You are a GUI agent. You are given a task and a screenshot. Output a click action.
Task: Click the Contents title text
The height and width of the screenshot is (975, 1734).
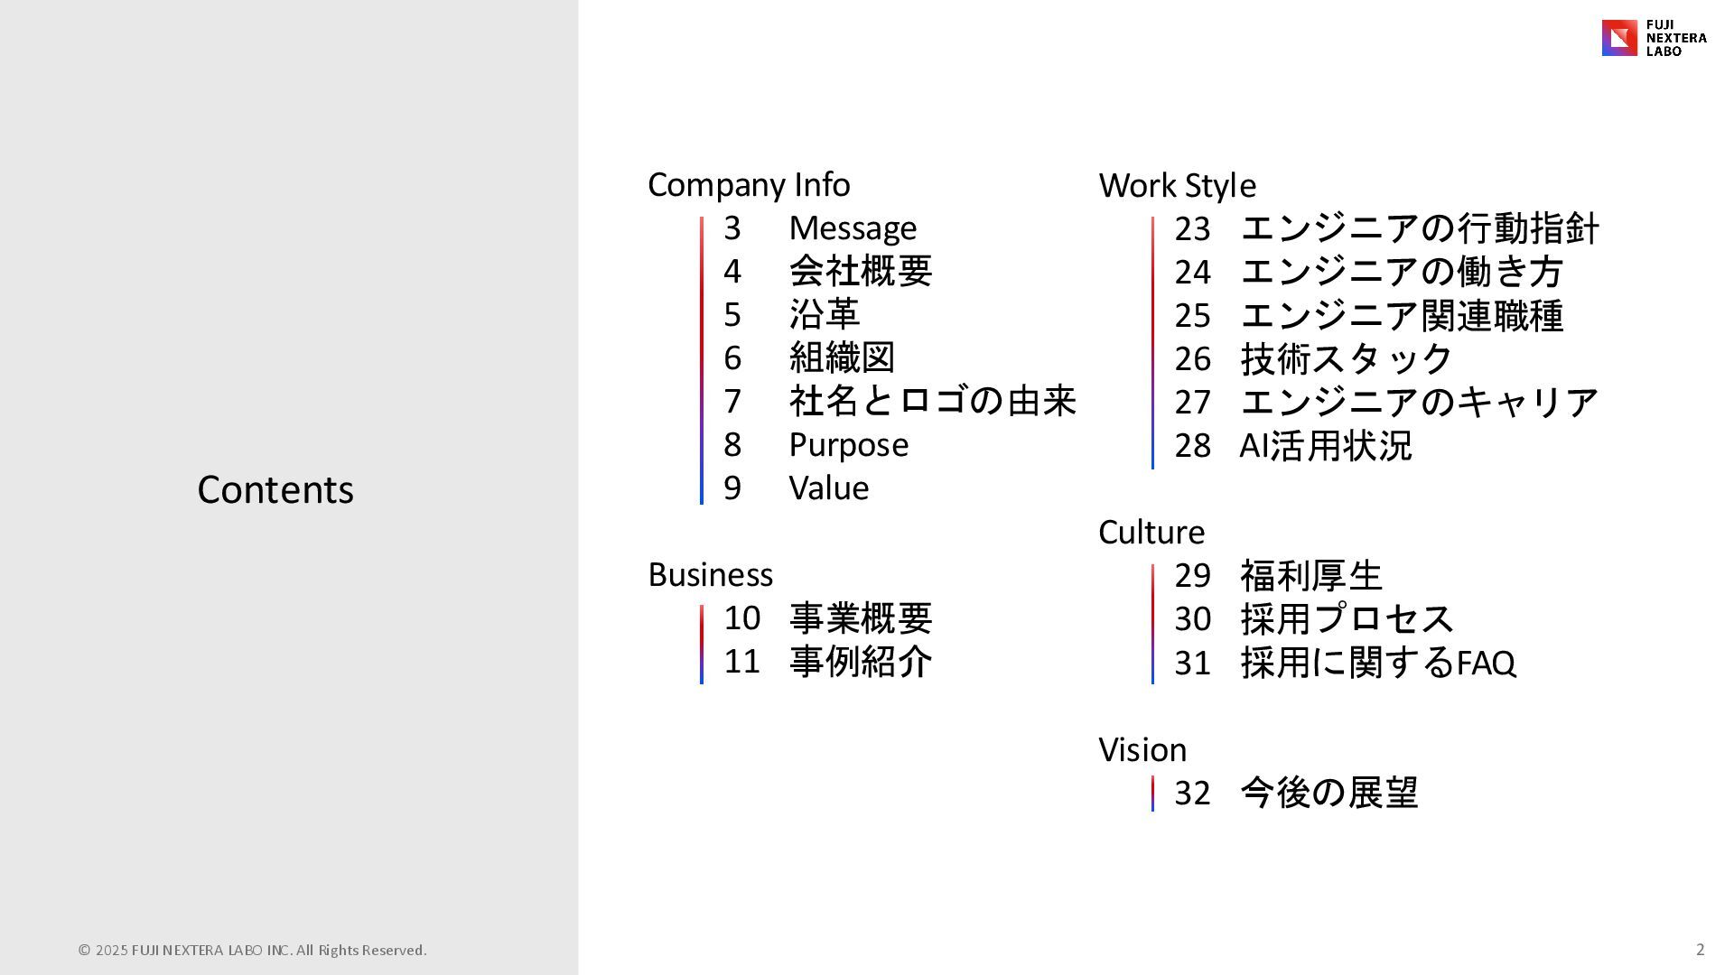[275, 490]
